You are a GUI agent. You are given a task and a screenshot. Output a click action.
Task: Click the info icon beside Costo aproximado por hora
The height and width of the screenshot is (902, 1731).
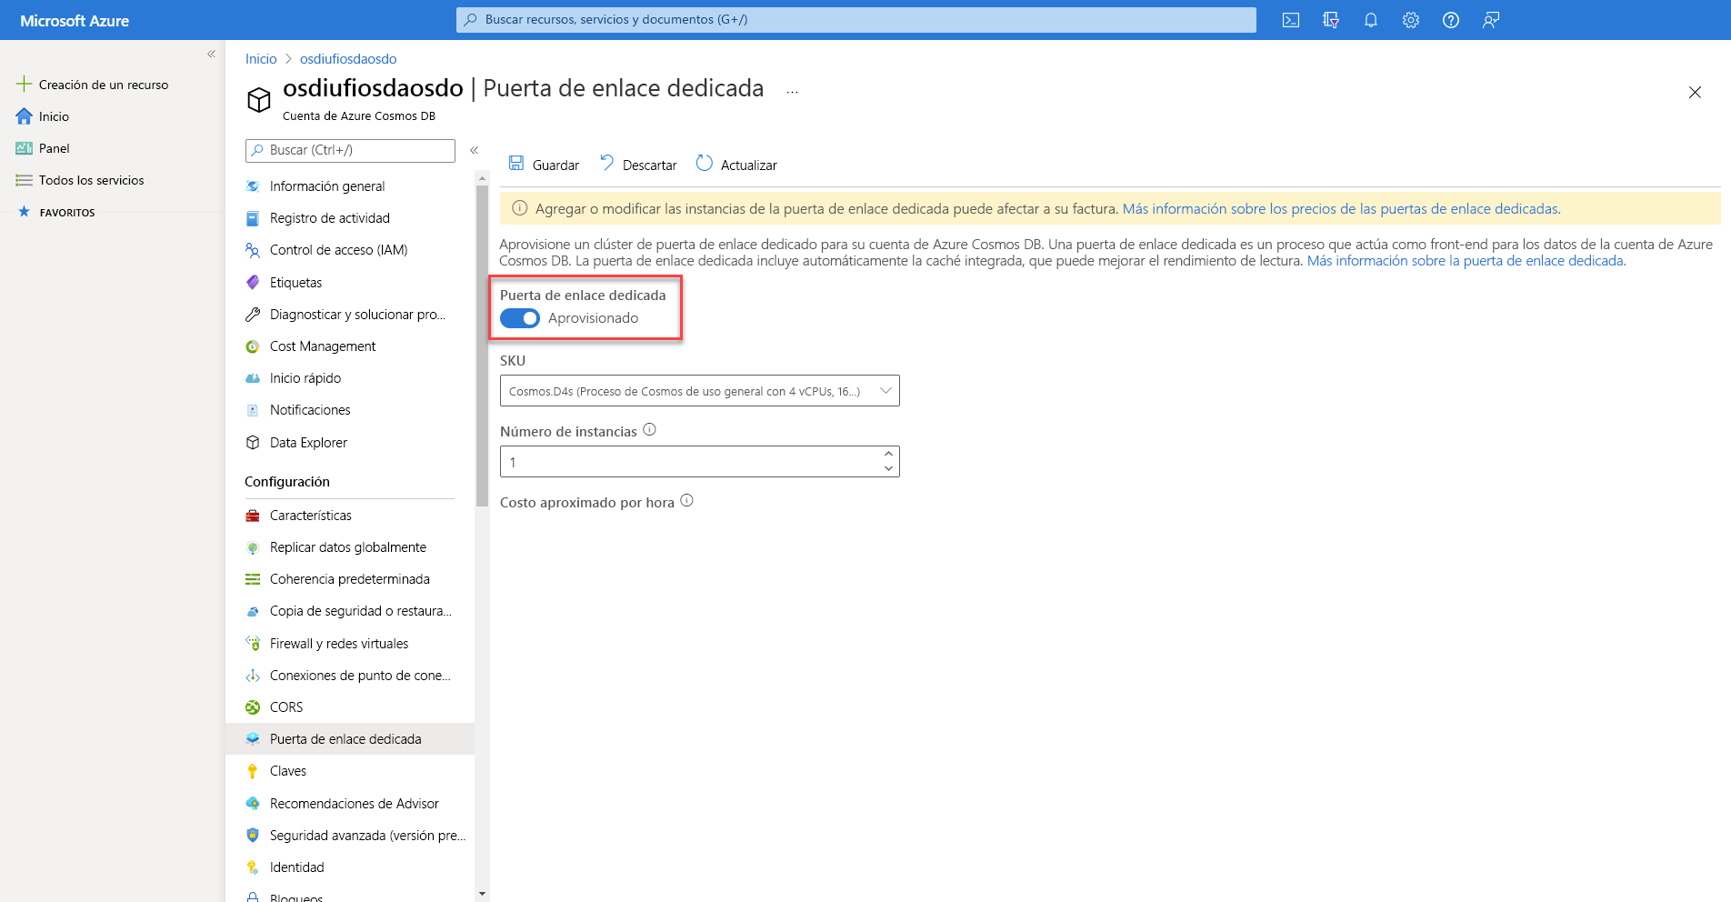tap(687, 501)
